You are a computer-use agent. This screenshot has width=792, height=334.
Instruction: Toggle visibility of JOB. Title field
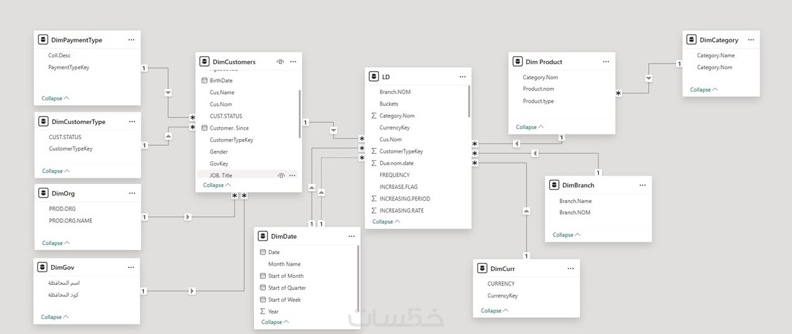pos(280,176)
